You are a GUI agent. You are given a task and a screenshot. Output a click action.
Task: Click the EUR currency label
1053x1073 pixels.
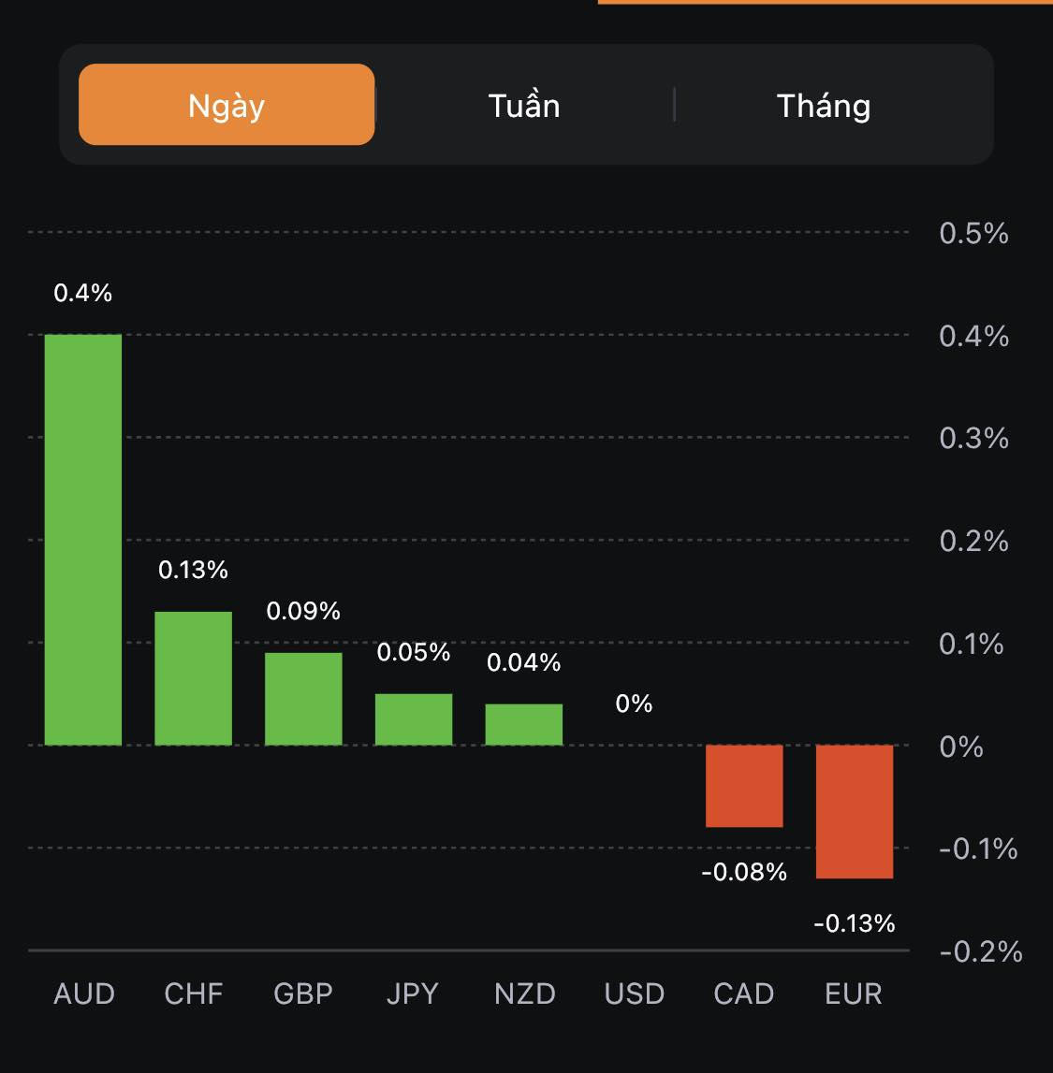[x=854, y=993]
